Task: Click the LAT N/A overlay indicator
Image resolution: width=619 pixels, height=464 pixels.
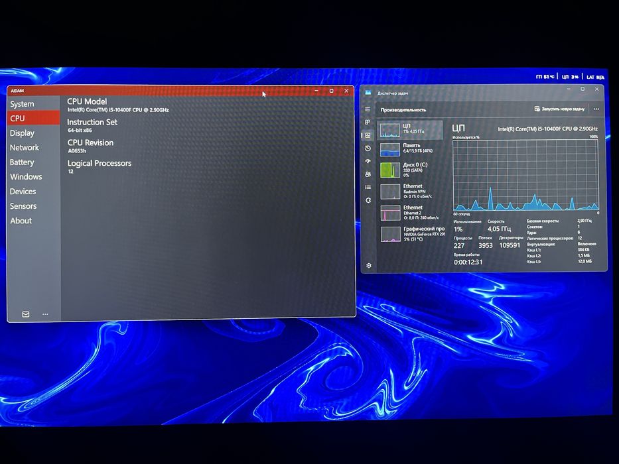Action: [595, 77]
